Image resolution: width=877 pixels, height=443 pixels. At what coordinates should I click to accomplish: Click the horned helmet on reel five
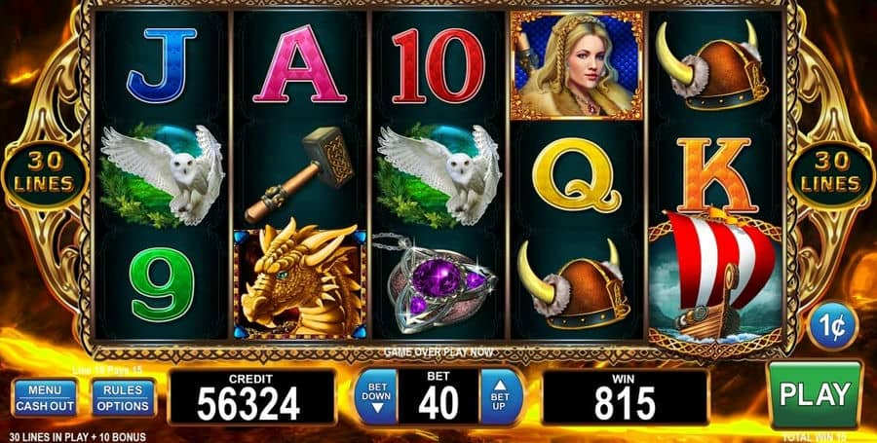[713, 66]
